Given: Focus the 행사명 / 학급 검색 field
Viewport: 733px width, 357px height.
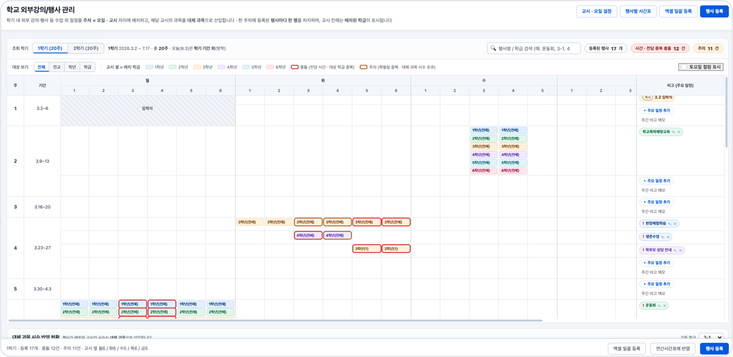Looking at the screenshot, I should click(534, 48).
